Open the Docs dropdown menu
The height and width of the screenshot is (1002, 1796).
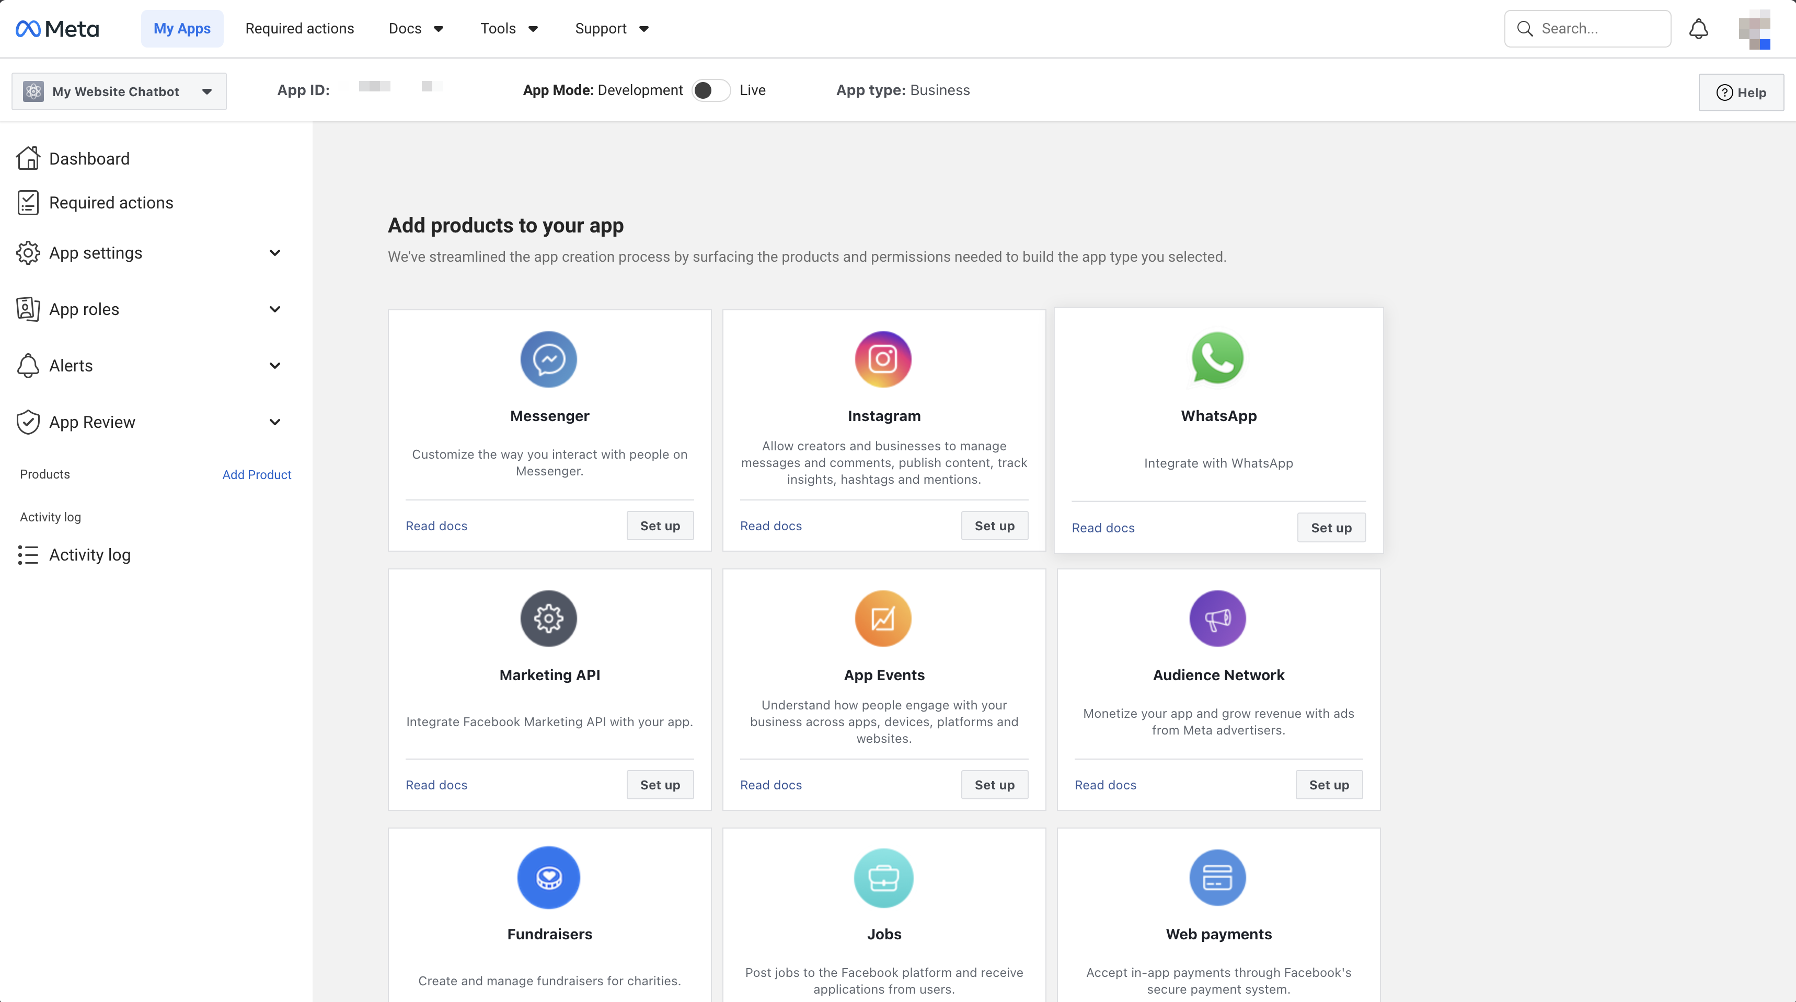click(x=416, y=29)
